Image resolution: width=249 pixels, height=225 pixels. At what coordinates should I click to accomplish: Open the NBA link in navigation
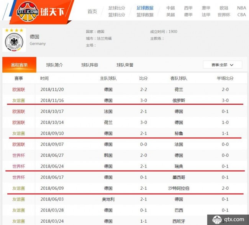tap(242, 8)
